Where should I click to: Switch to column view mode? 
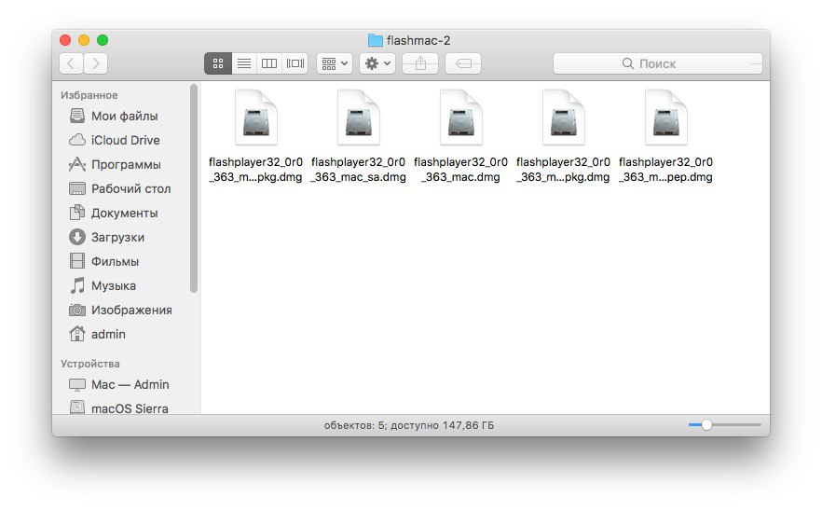click(x=269, y=63)
